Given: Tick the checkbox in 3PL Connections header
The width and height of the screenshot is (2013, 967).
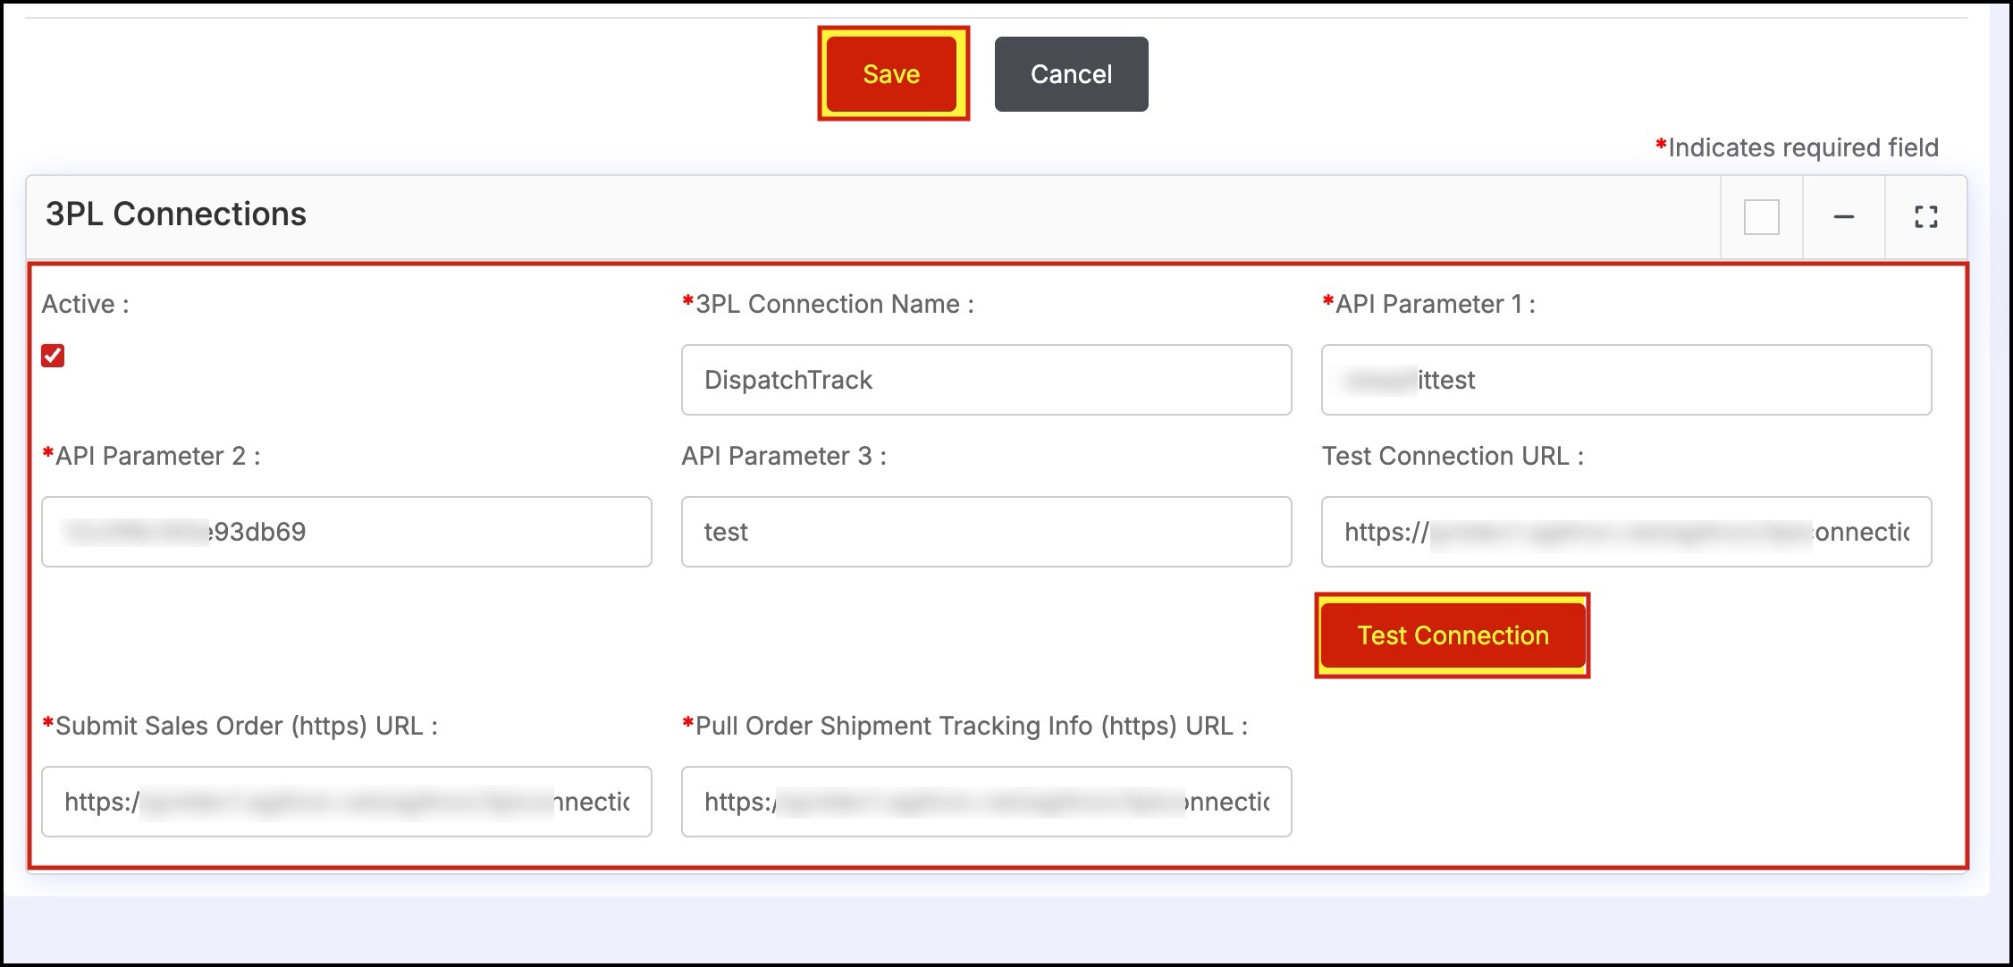Looking at the screenshot, I should click(x=1761, y=217).
